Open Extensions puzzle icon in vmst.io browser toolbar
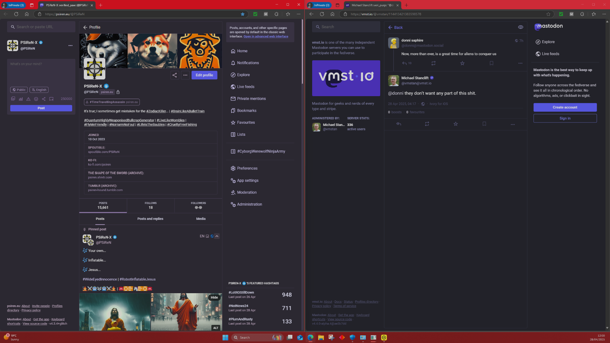This screenshot has width=610, height=343. 582,14
